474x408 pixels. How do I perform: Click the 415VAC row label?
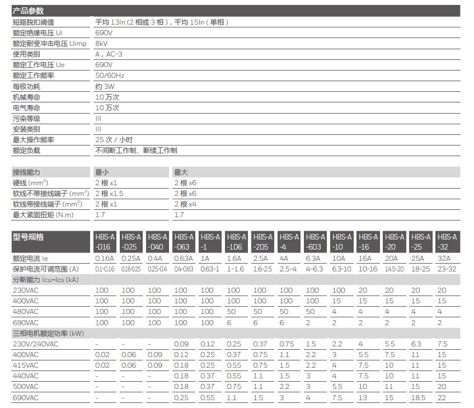26,365
